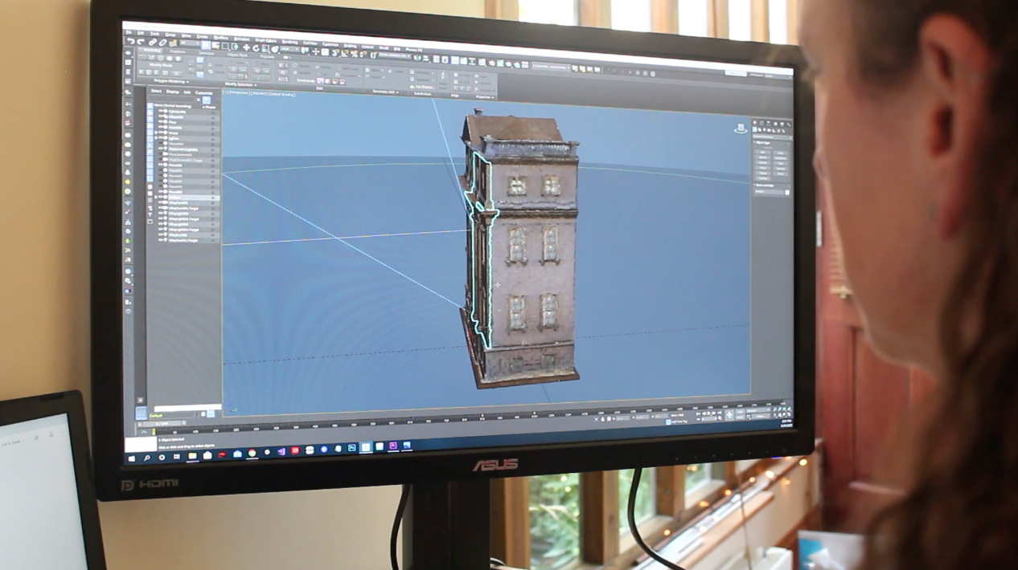Click the Undo arrow in main toolbar
This screenshot has height=570, width=1018.
130,42
